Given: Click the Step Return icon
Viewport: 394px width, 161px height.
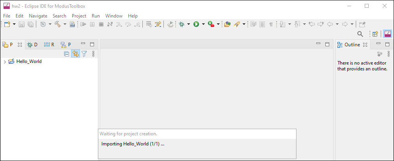Looking at the screenshot, I should 137,24.
